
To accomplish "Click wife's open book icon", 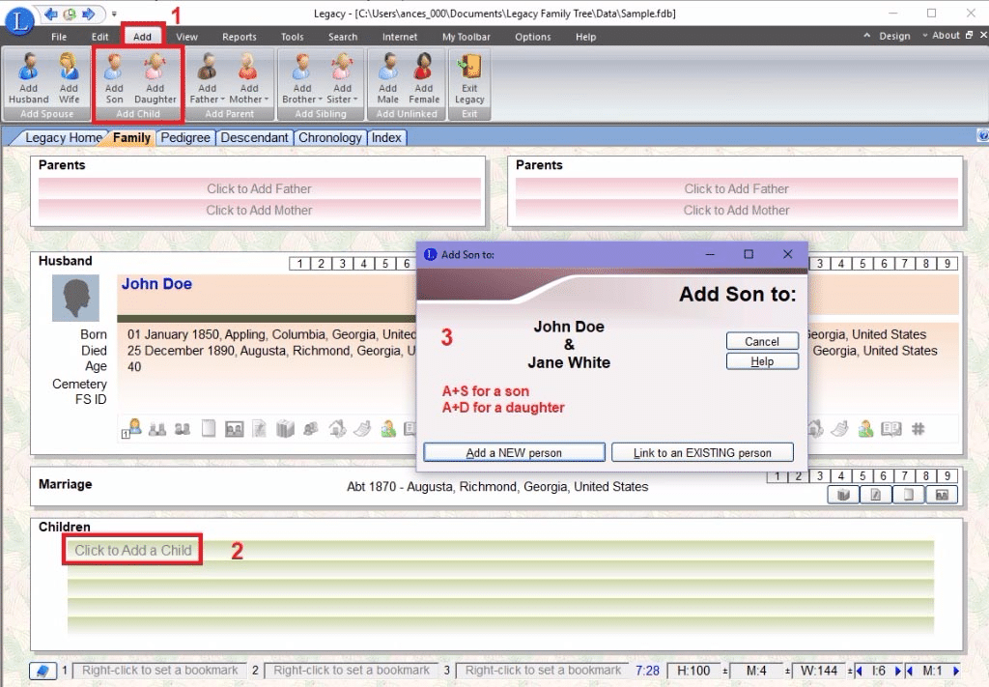I will pyautogui.click(x=891, y=429).
